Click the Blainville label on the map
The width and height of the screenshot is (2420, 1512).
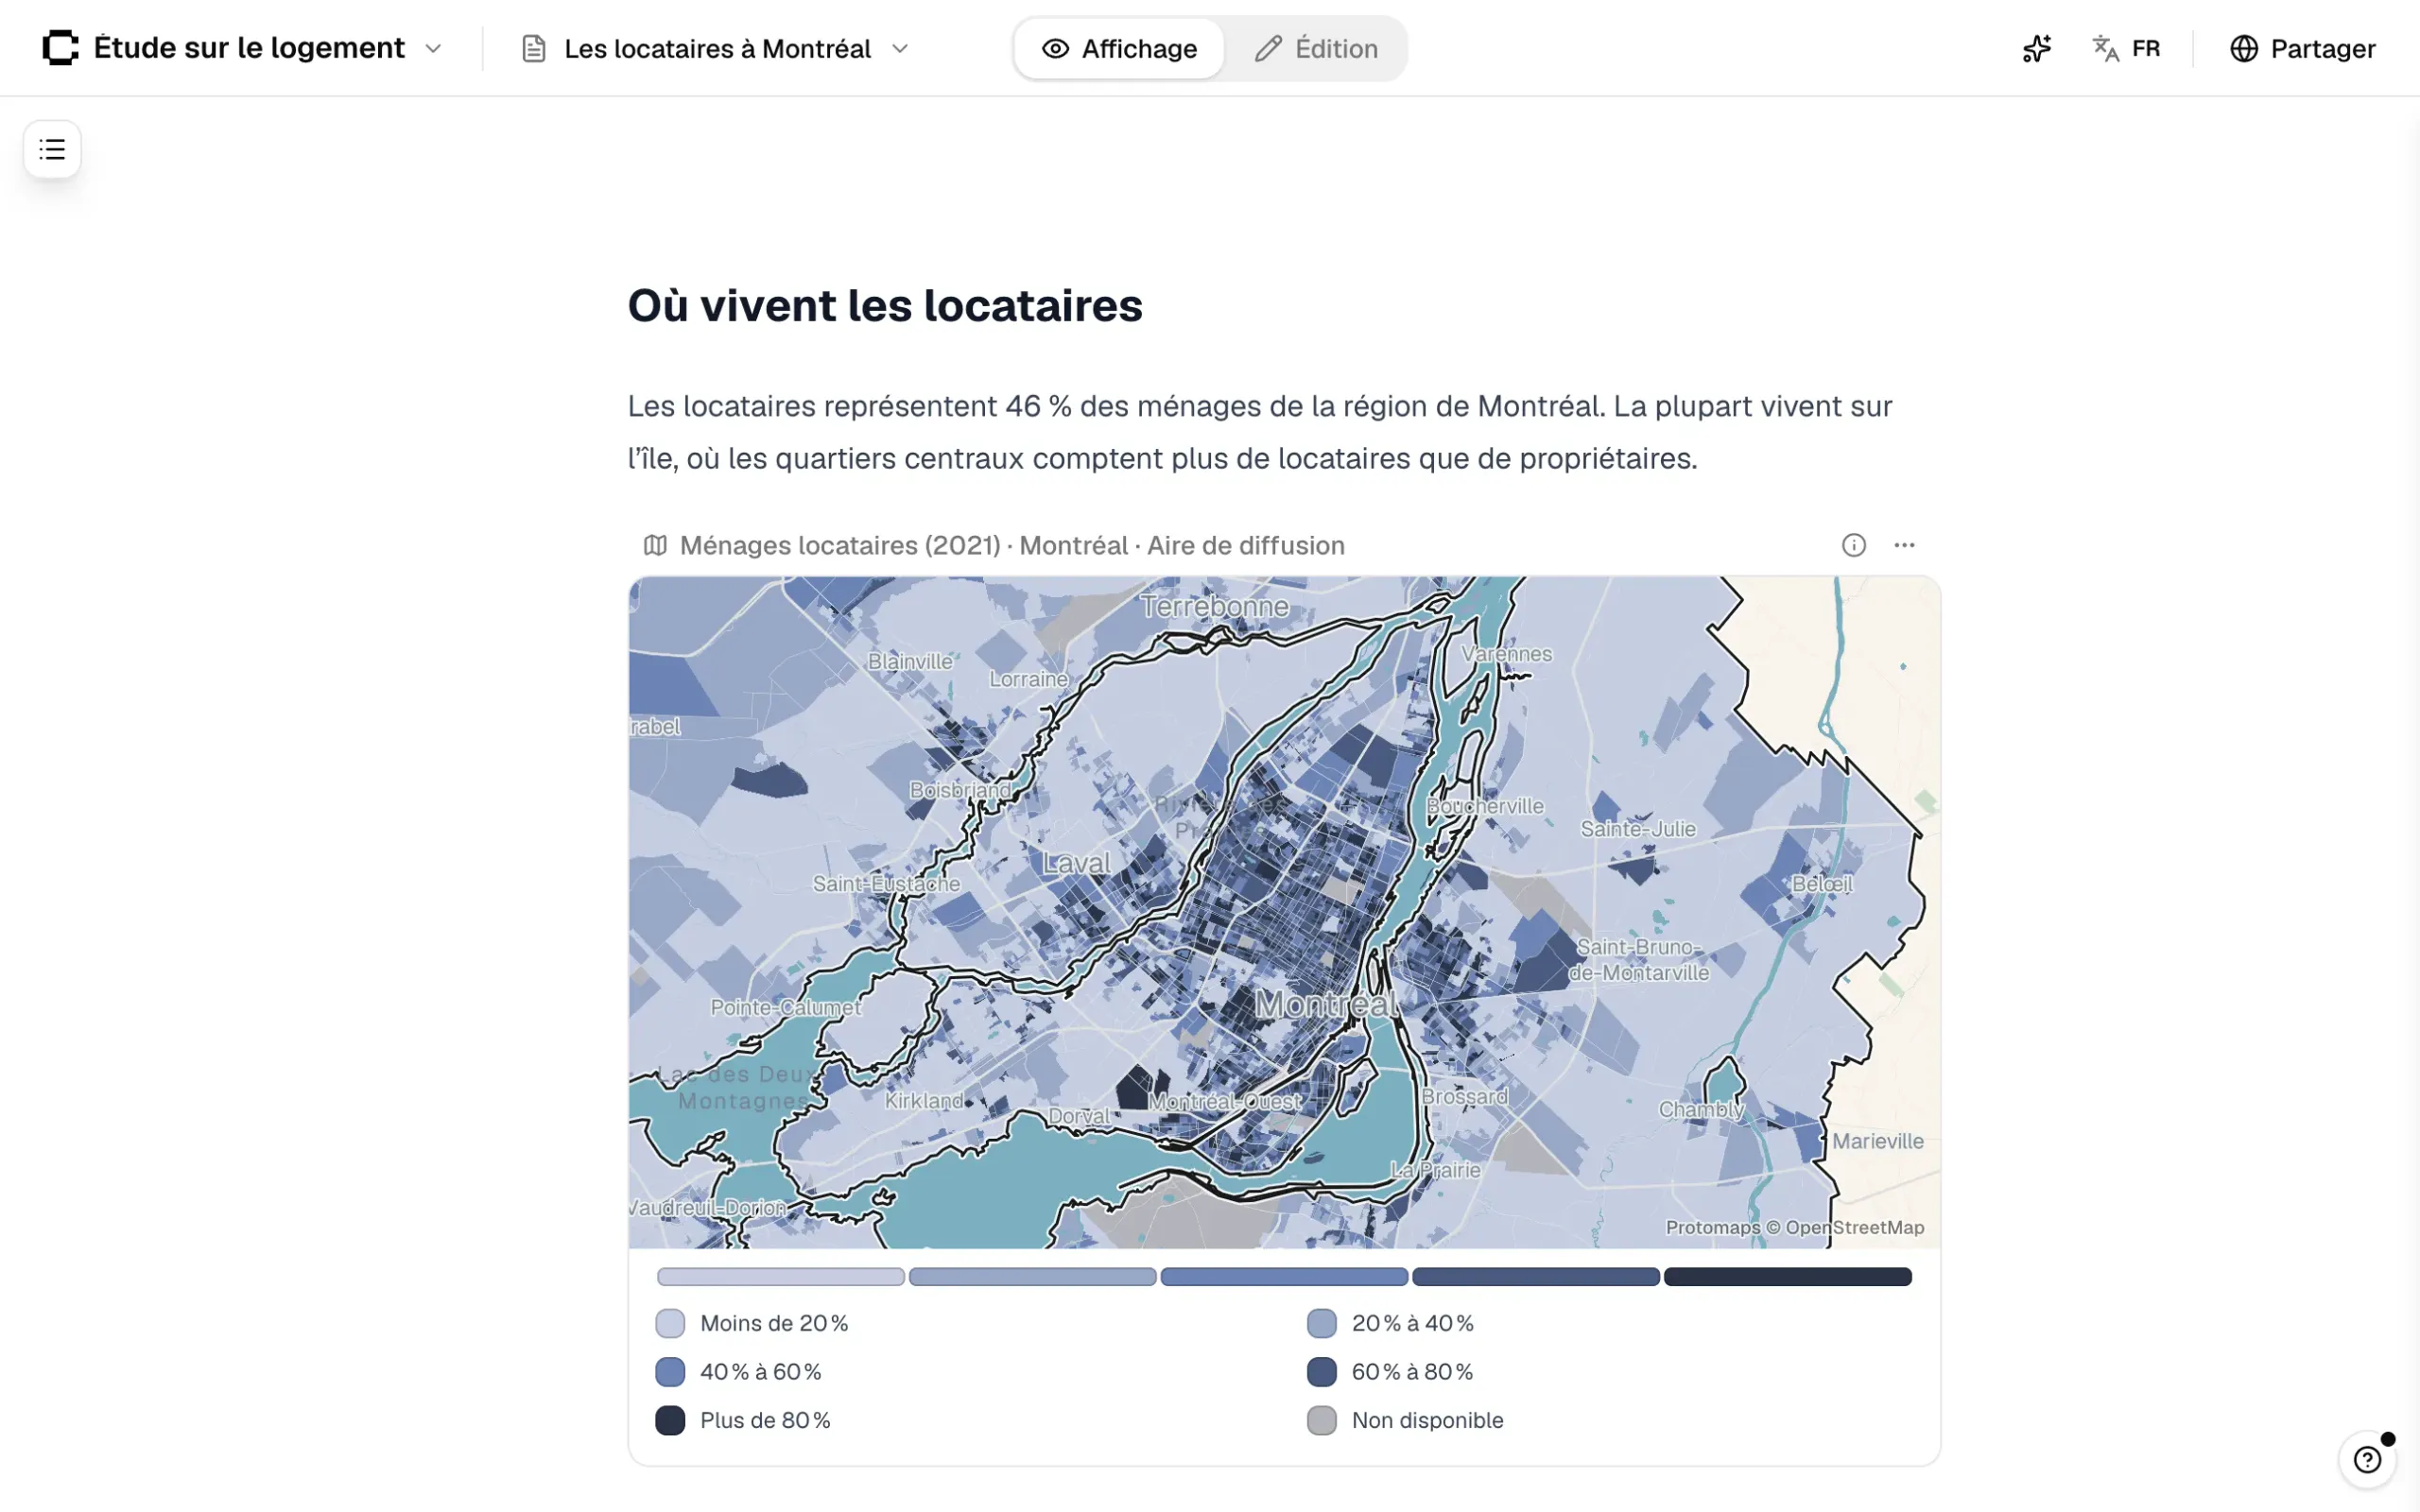pos(910,661)
